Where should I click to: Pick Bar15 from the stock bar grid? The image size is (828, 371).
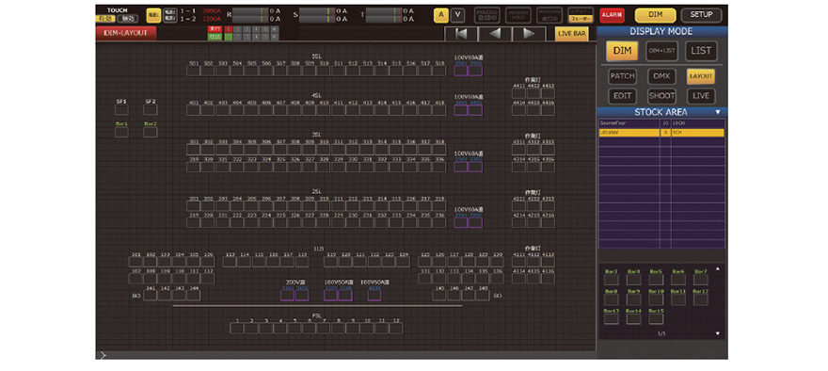click(x=656, y=318)
